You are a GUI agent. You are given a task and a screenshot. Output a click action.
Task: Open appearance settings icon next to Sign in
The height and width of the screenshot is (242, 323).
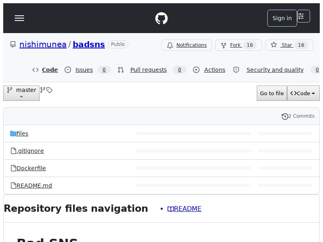click(303, 16)
